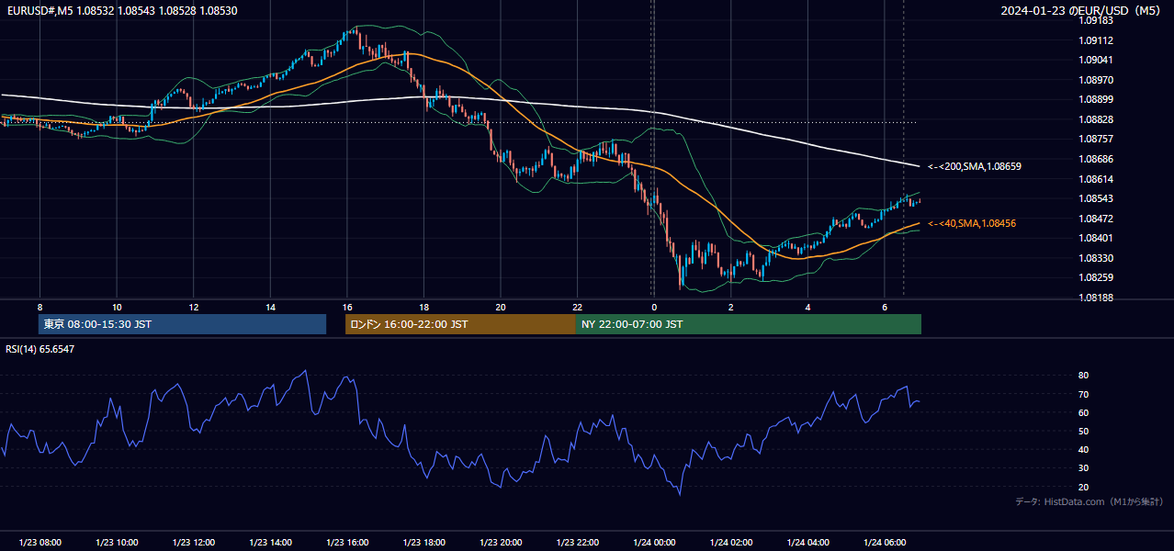Click RSI scale value 30
The width and height of the screenshot is (1174, 551).
[x=1083, y=468]
